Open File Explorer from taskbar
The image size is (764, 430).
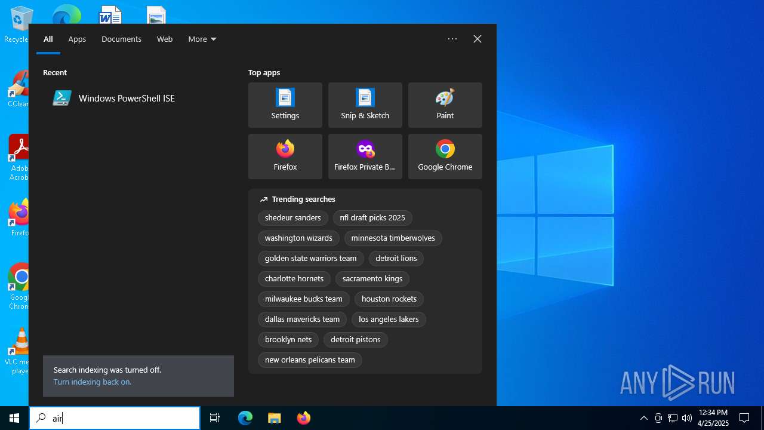tap(274, 418)
